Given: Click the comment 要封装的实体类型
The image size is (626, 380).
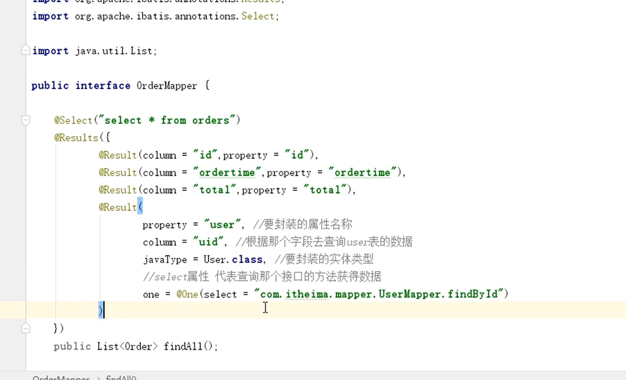Looking at the screenshot, I should click(x=324, y=259).
